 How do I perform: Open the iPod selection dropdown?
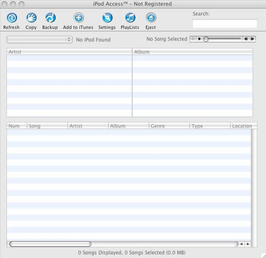40,40
